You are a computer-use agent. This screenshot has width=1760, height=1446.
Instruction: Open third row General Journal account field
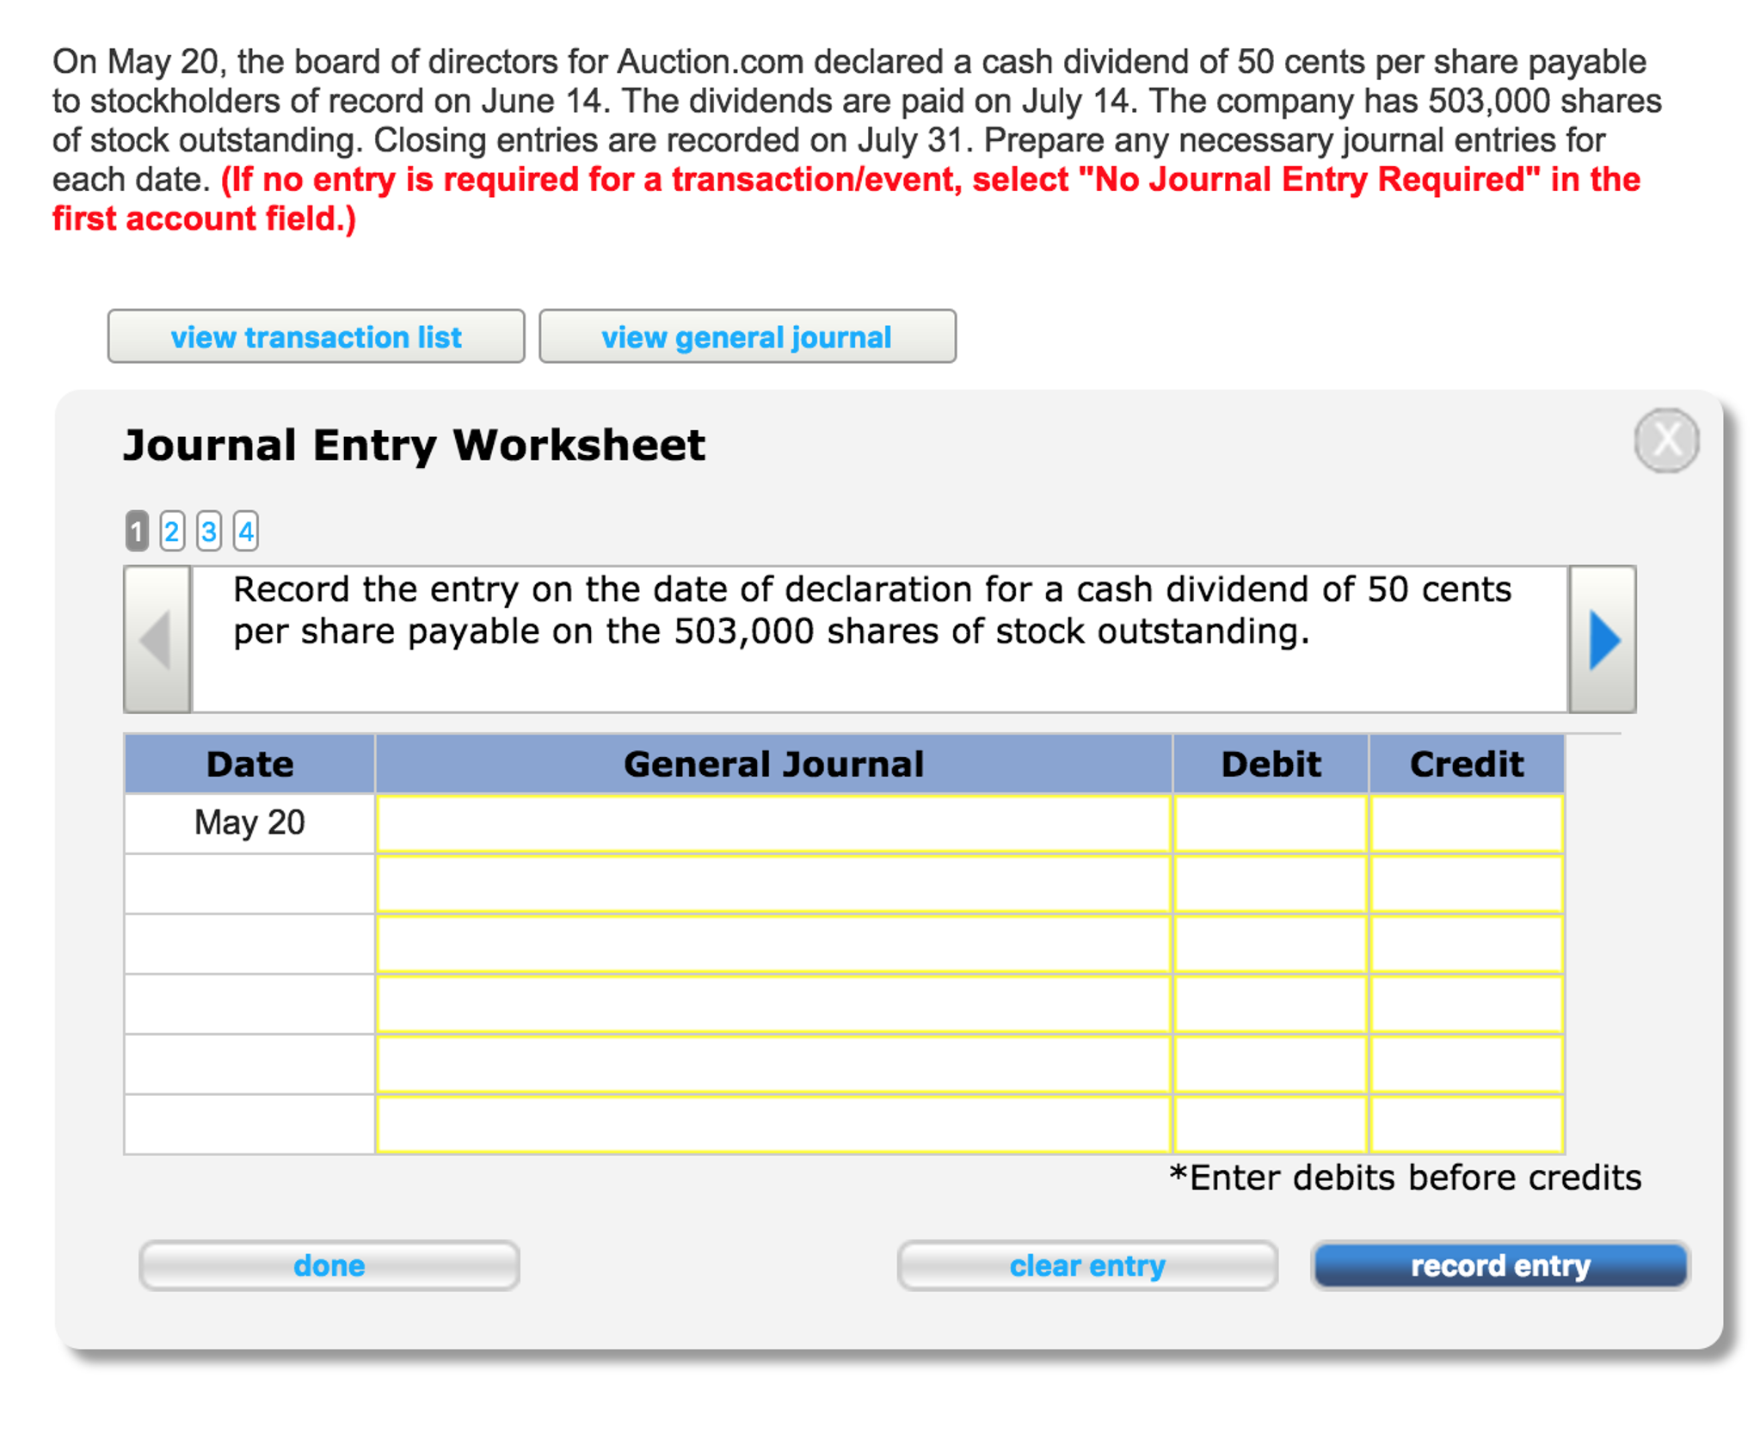tap(772, 944)
